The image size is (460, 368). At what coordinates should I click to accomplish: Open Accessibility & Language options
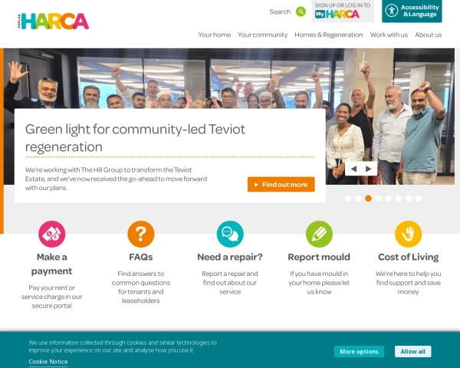pyautogui.click(x=412, y=11)
